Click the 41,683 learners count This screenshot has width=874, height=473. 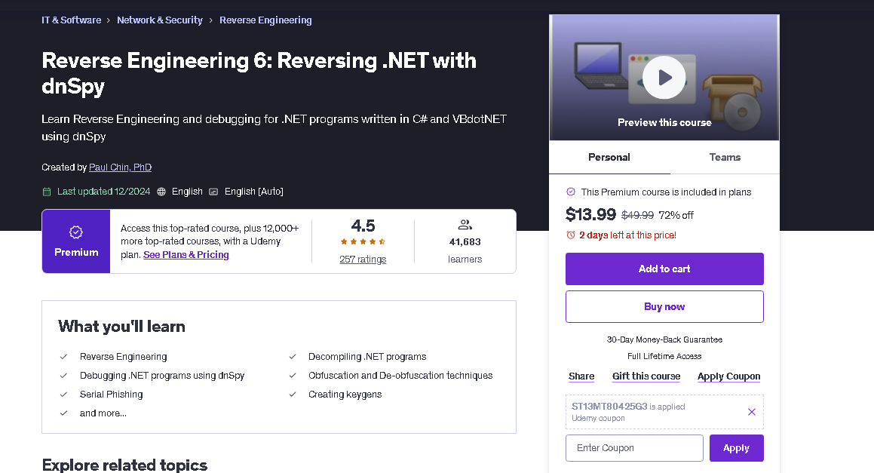[x=465, y=242]
